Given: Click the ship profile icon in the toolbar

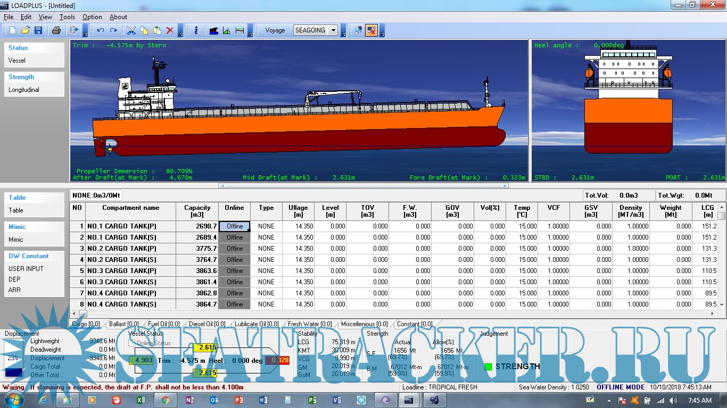Looking at the screenshot, I should [x=214, y=30].
